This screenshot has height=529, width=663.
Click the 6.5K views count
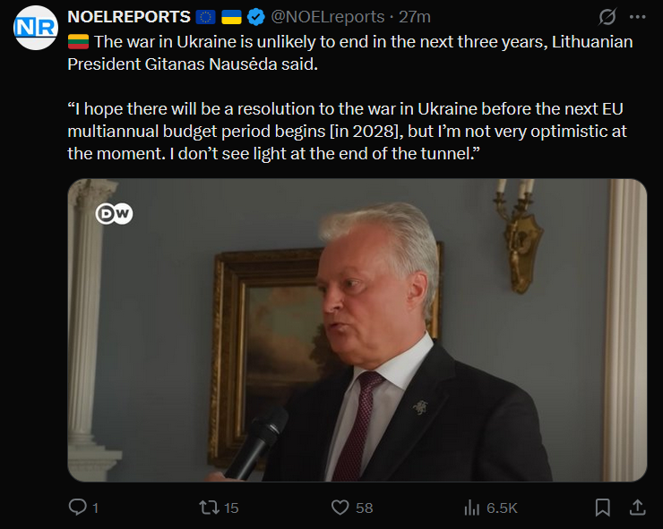tap(502, 508)
